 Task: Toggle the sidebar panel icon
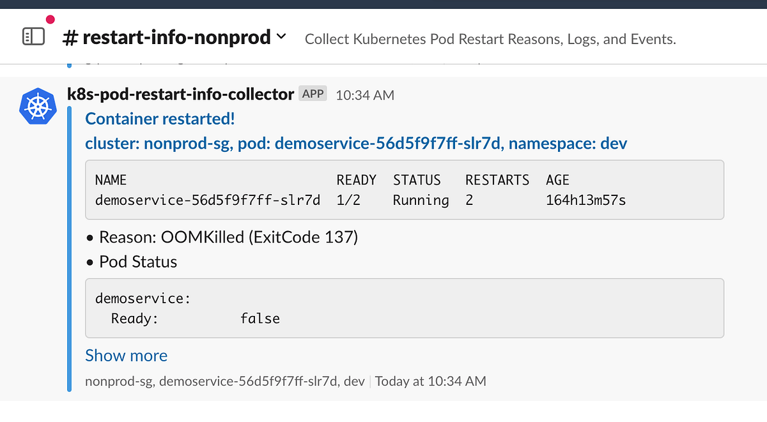pos(33,36)
